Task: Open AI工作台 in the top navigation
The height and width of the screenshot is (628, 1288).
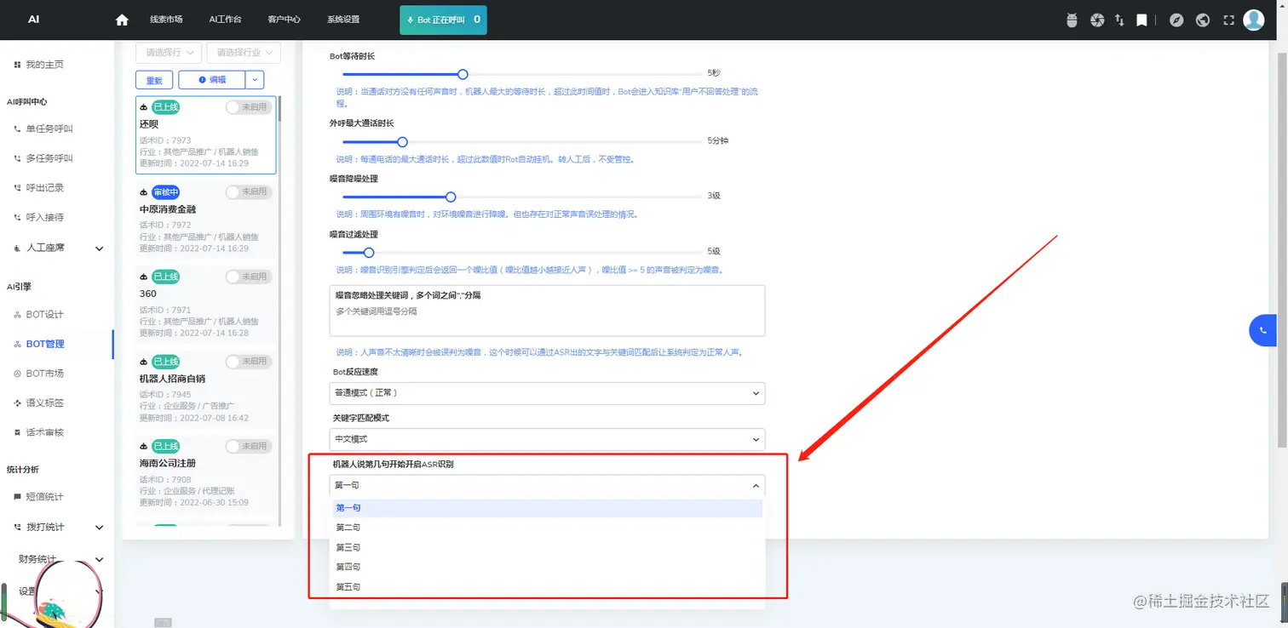Action: click(225, 20)
